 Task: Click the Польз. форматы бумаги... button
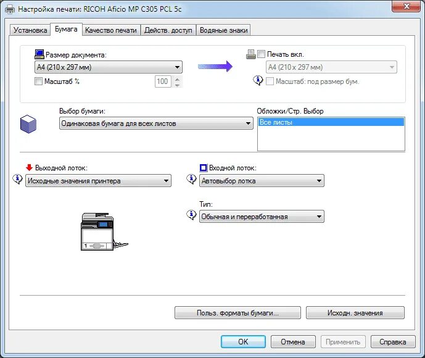pyautogui.click(x=237, y=313)
